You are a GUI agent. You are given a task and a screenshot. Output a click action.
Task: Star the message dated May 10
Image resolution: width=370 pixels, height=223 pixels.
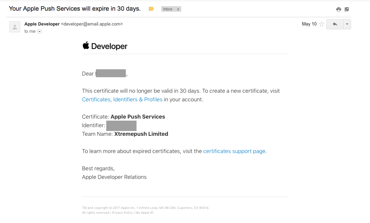tap(322, 24)
